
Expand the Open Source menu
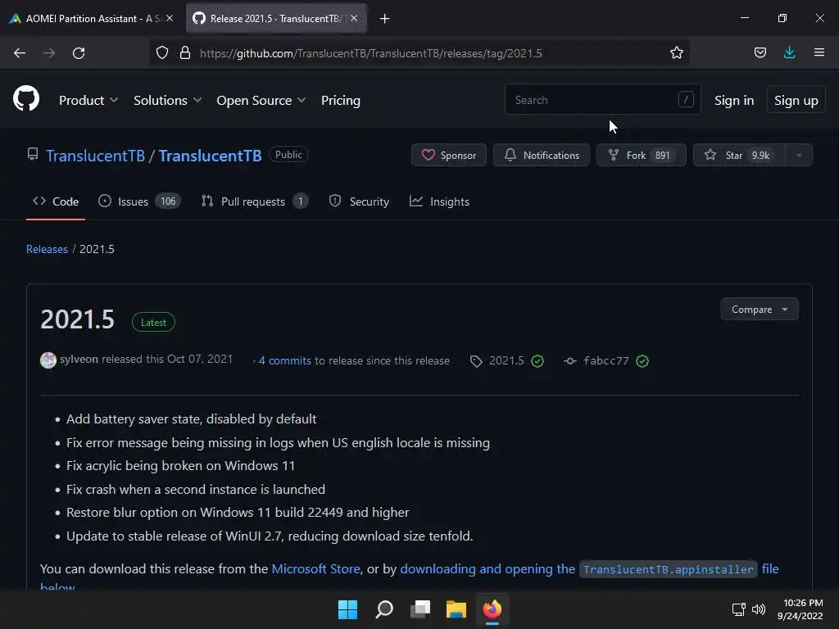(261, 100)
